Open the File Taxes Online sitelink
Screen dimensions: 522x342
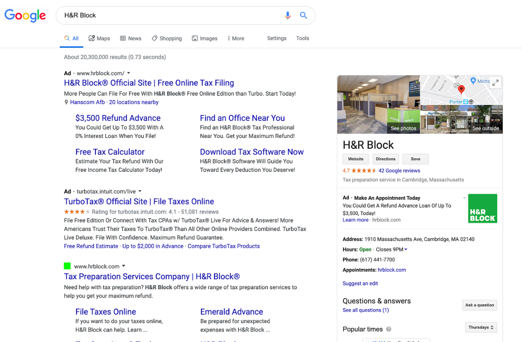click(105, 312)
